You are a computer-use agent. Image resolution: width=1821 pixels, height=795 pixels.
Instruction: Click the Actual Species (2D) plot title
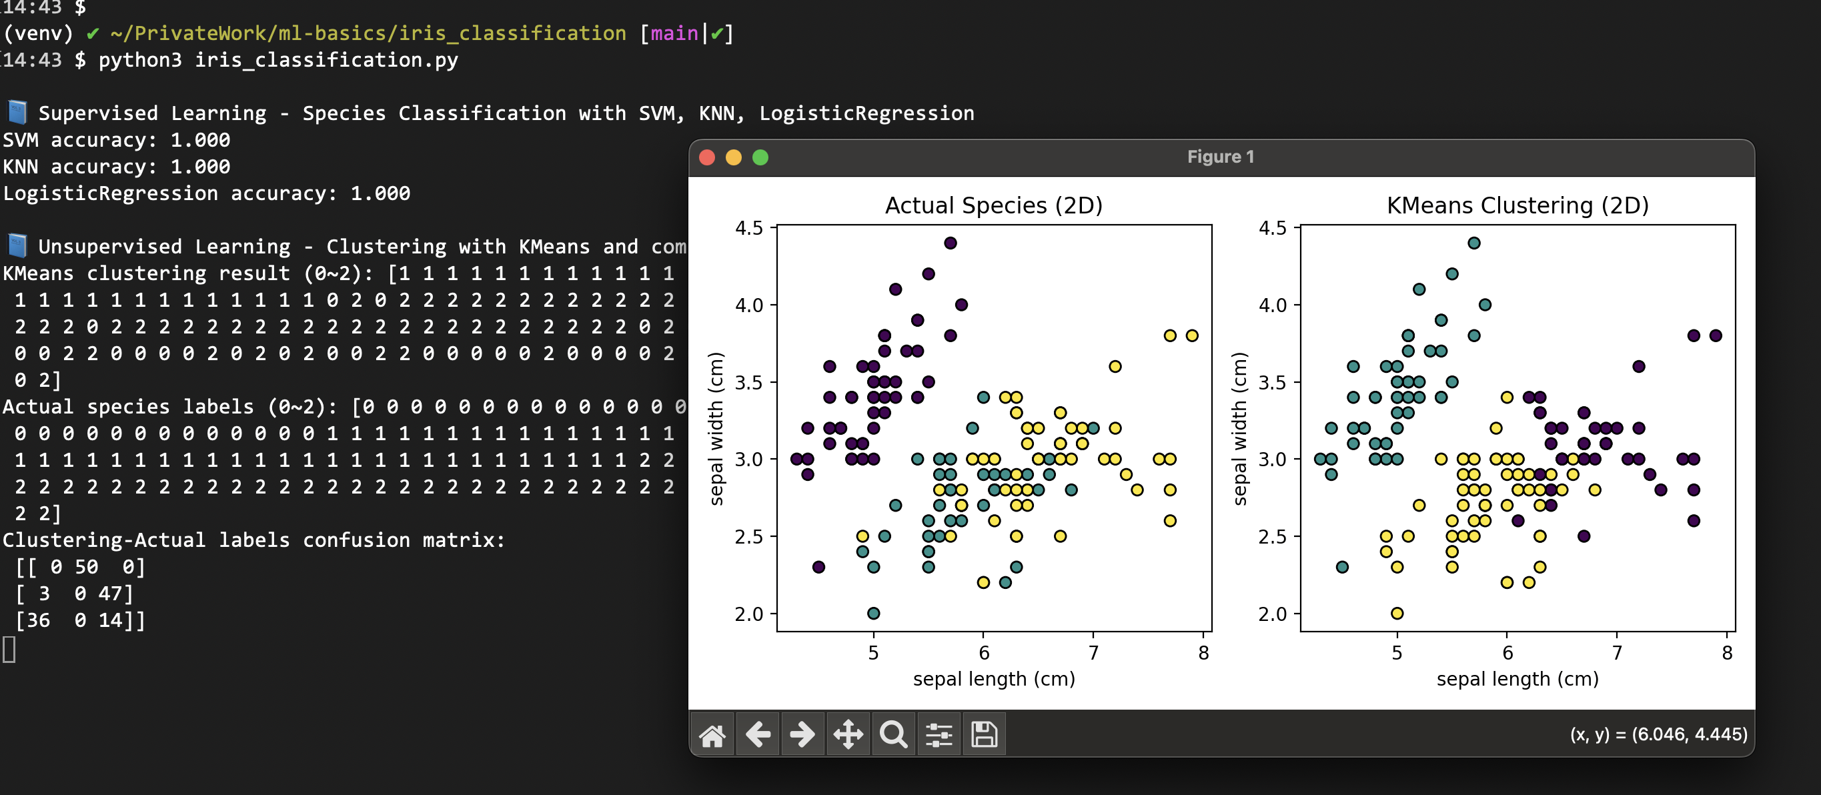point(993,205)
